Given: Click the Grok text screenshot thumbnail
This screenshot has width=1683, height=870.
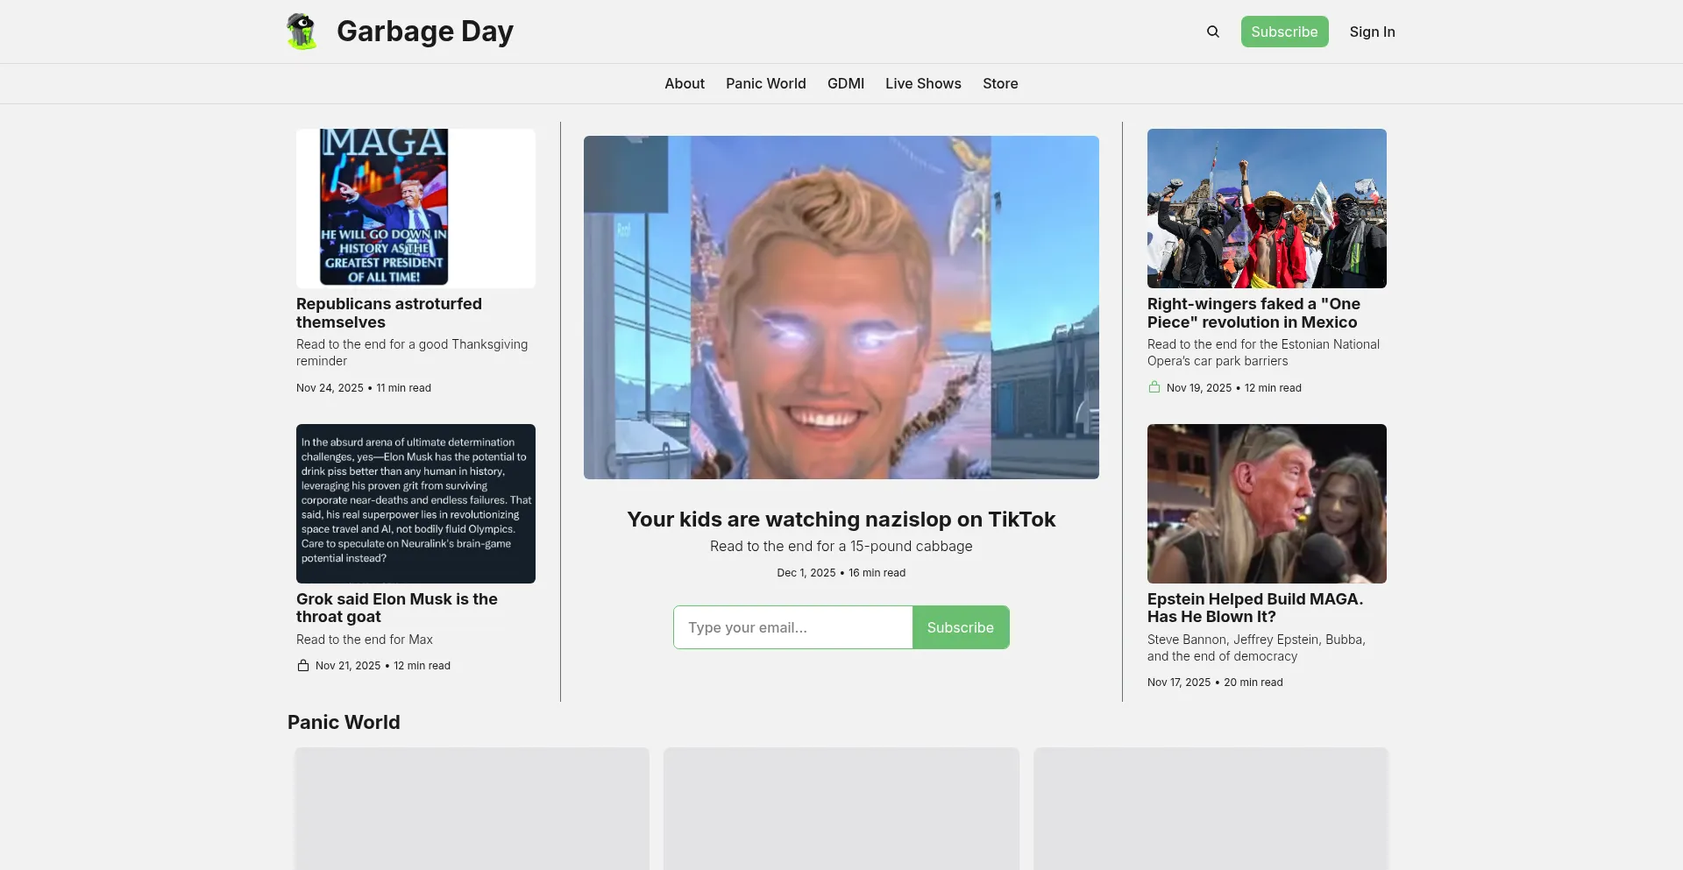Looking at the screenshot, I should 415,504.
